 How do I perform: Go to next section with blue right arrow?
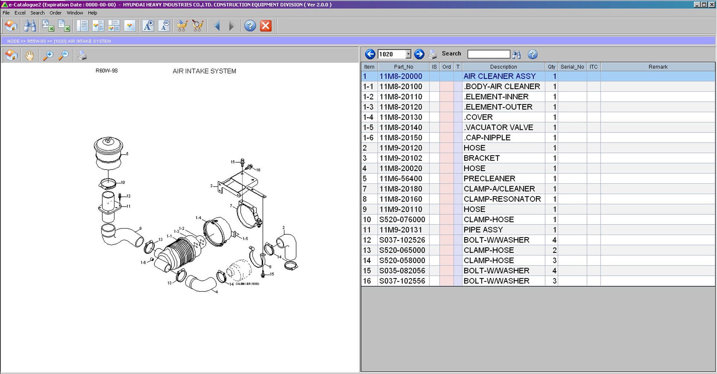(x=419, y=54)
